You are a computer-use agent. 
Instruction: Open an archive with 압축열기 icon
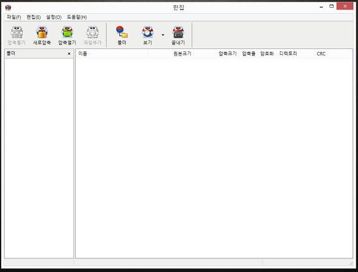(x=67, y=35)
